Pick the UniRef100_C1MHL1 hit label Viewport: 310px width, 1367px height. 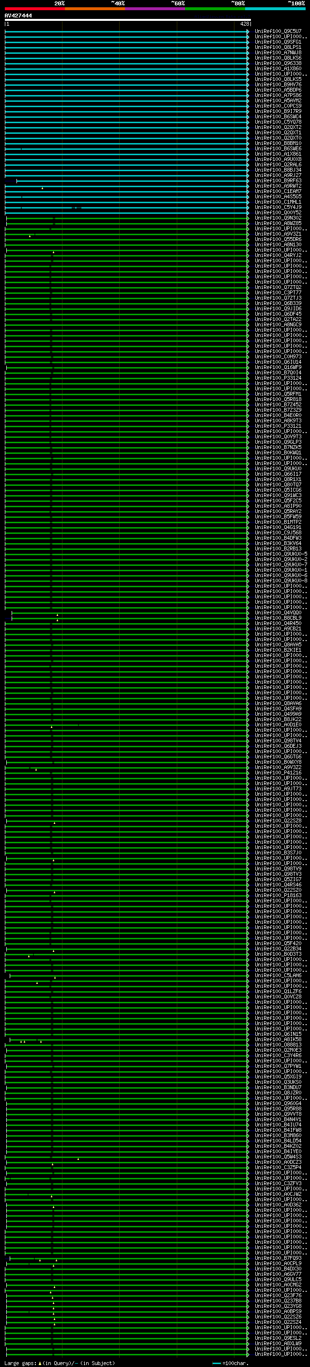[x=278, y=202]
